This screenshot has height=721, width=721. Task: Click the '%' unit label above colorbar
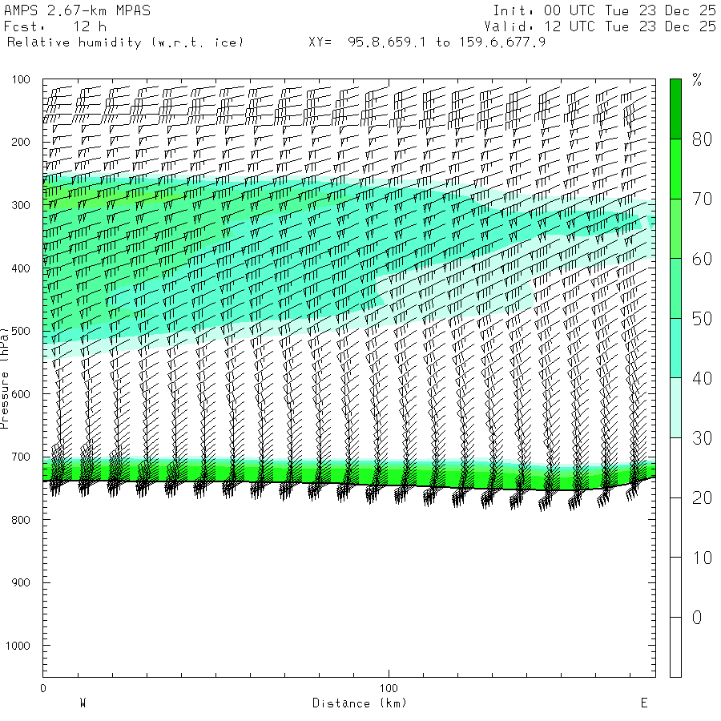click(x=697, y=80)
